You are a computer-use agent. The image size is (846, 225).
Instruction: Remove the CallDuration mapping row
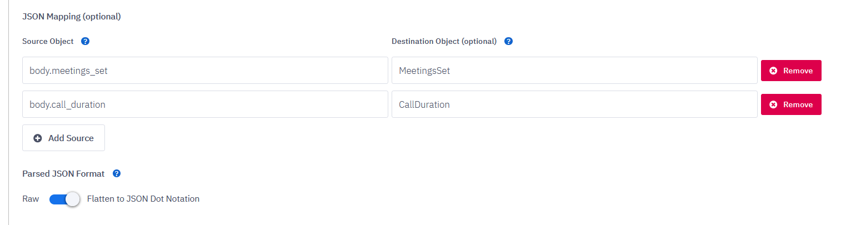point(791,104)
